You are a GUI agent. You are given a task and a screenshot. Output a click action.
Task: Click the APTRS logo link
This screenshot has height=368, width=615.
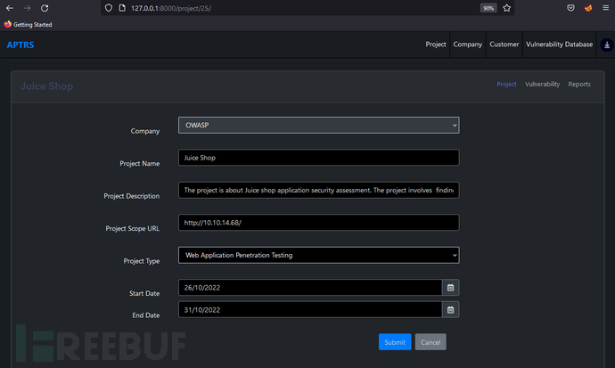[20, 45]
